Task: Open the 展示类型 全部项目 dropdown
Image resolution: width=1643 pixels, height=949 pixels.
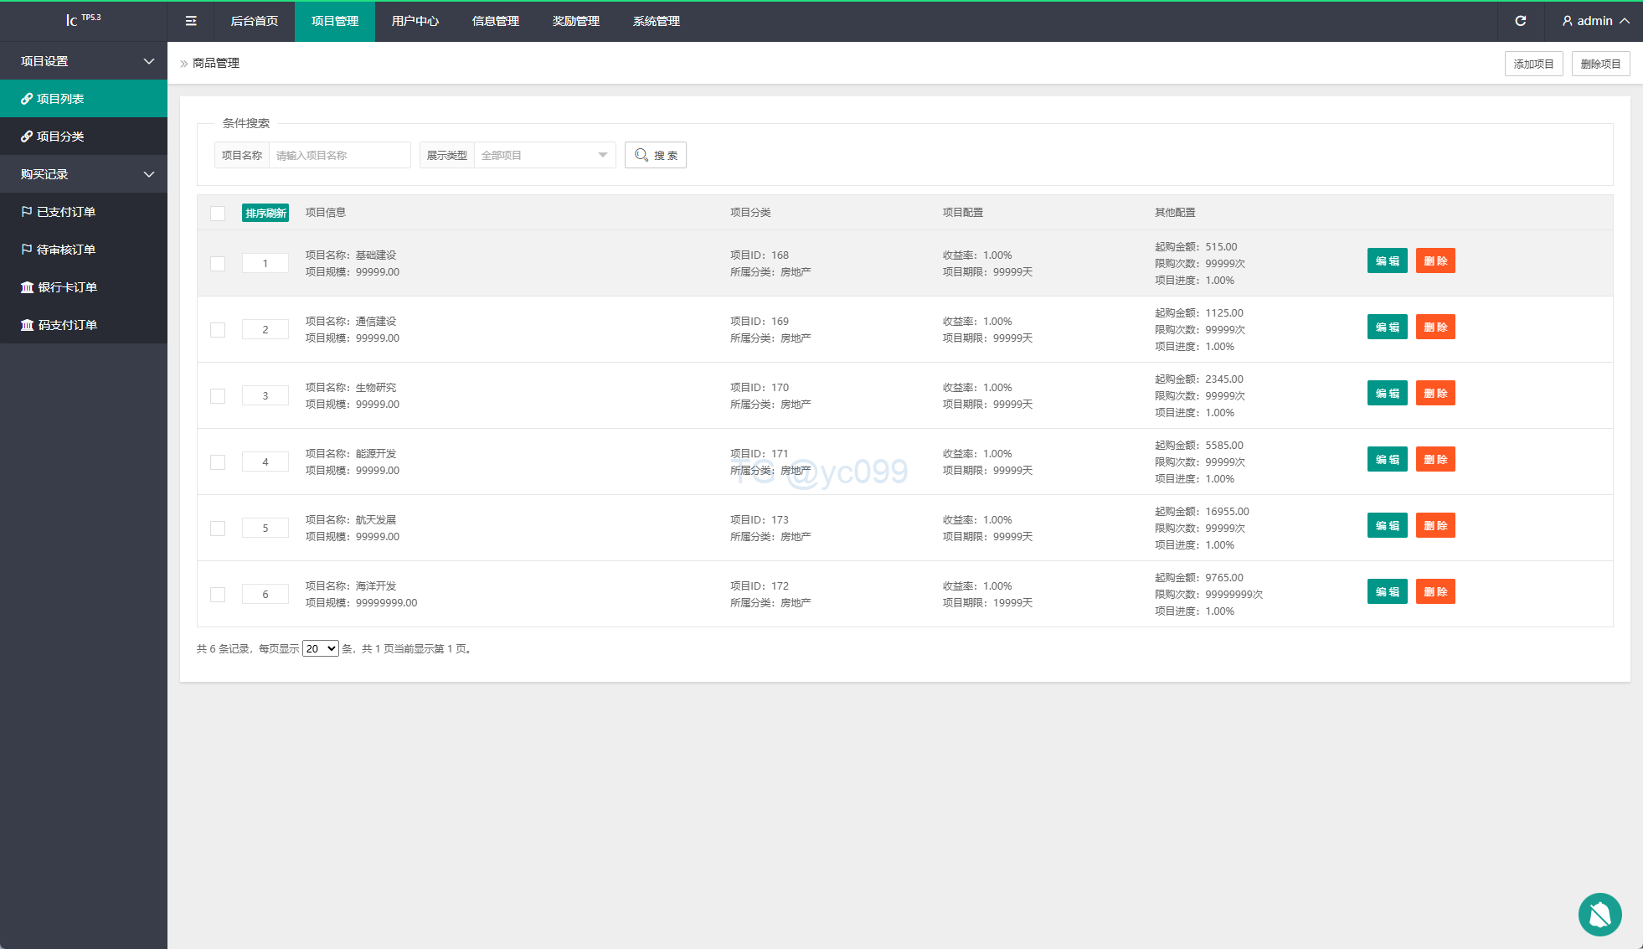Action: (x=544, y=155)
